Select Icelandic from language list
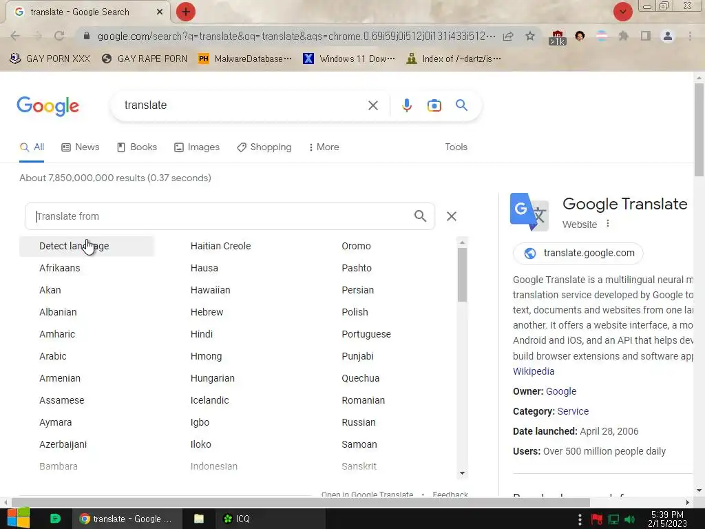The height and width of the screenshot is (529, 705). (209, 400)
